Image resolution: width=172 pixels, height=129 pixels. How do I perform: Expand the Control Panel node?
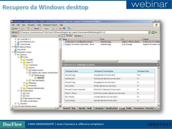tap(16, 44)
